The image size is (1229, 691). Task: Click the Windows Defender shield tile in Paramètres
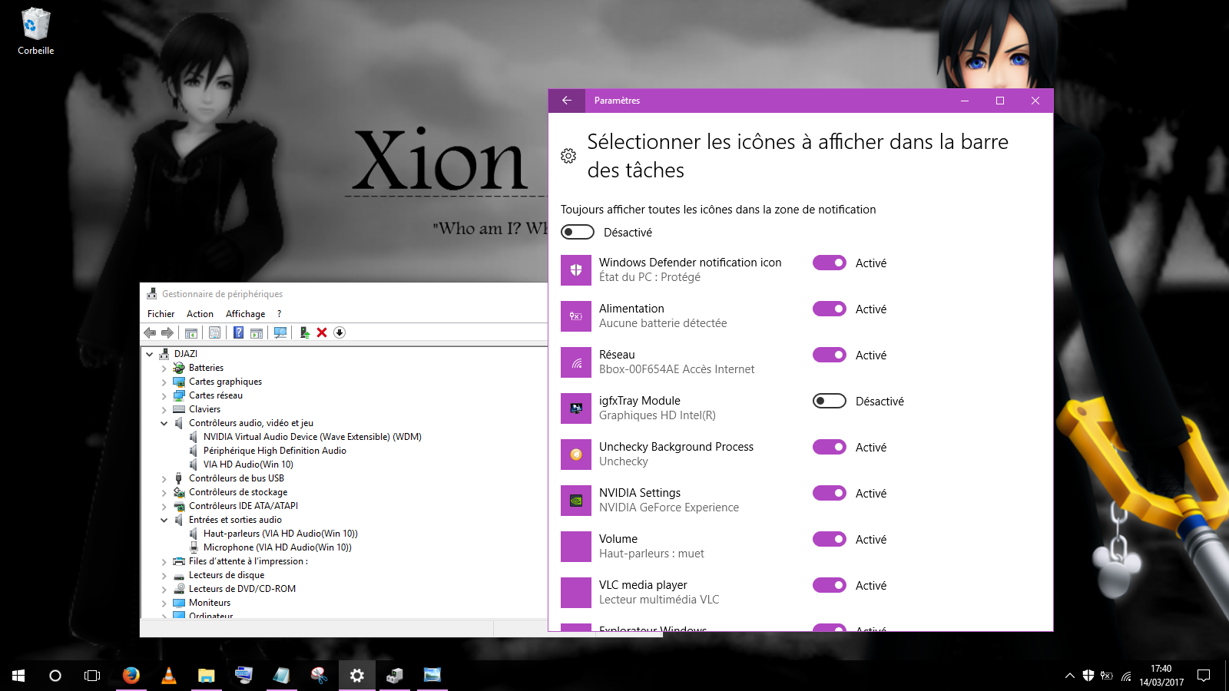[x=576, y=270]
